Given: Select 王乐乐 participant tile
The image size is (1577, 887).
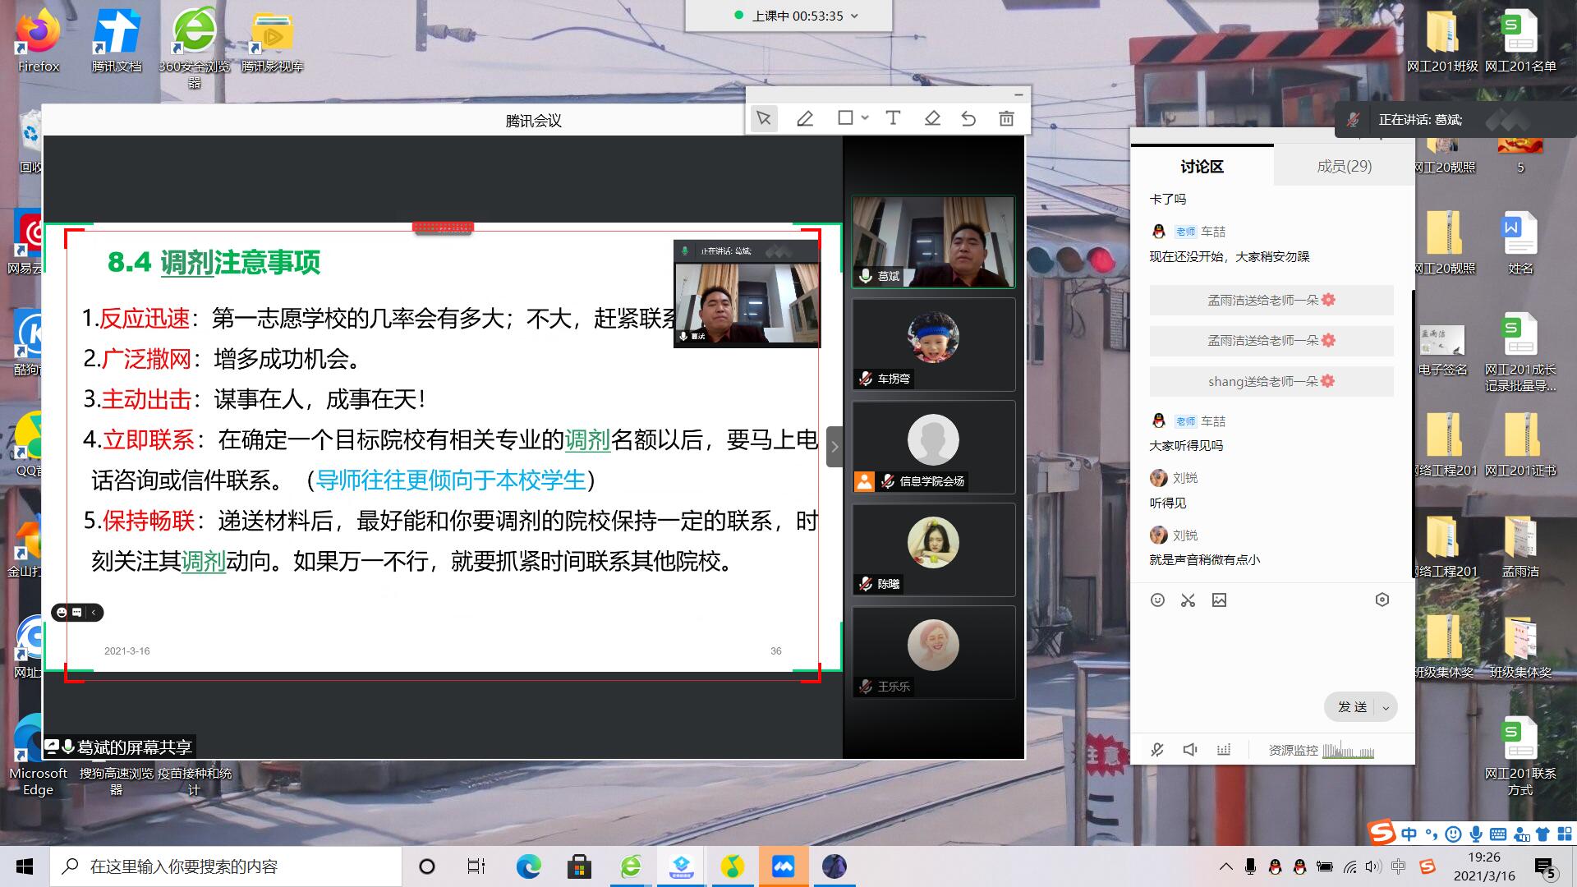Looking at the screenshot, I should pos(933,652).
